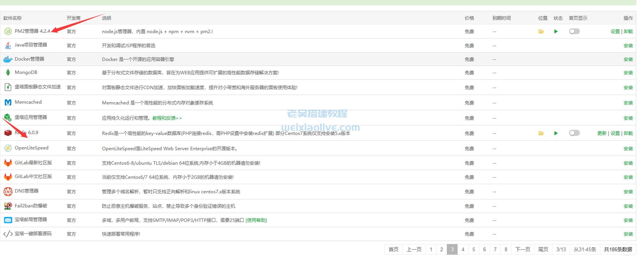The width and height of the screenshot is (641, 256).
Task: Open 教程和反馈>> link
Action: [x=167, y=118]
